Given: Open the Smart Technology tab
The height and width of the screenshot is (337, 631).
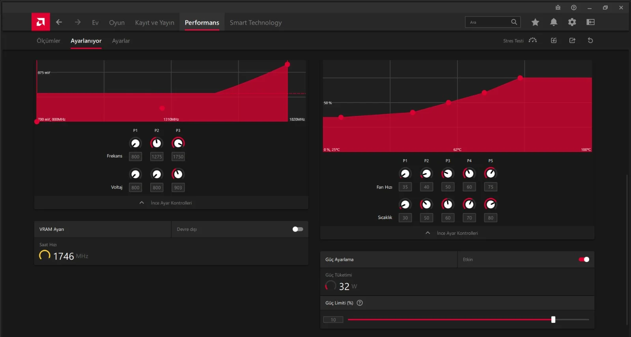Looking at the screenshot, I should click(256, 22).
